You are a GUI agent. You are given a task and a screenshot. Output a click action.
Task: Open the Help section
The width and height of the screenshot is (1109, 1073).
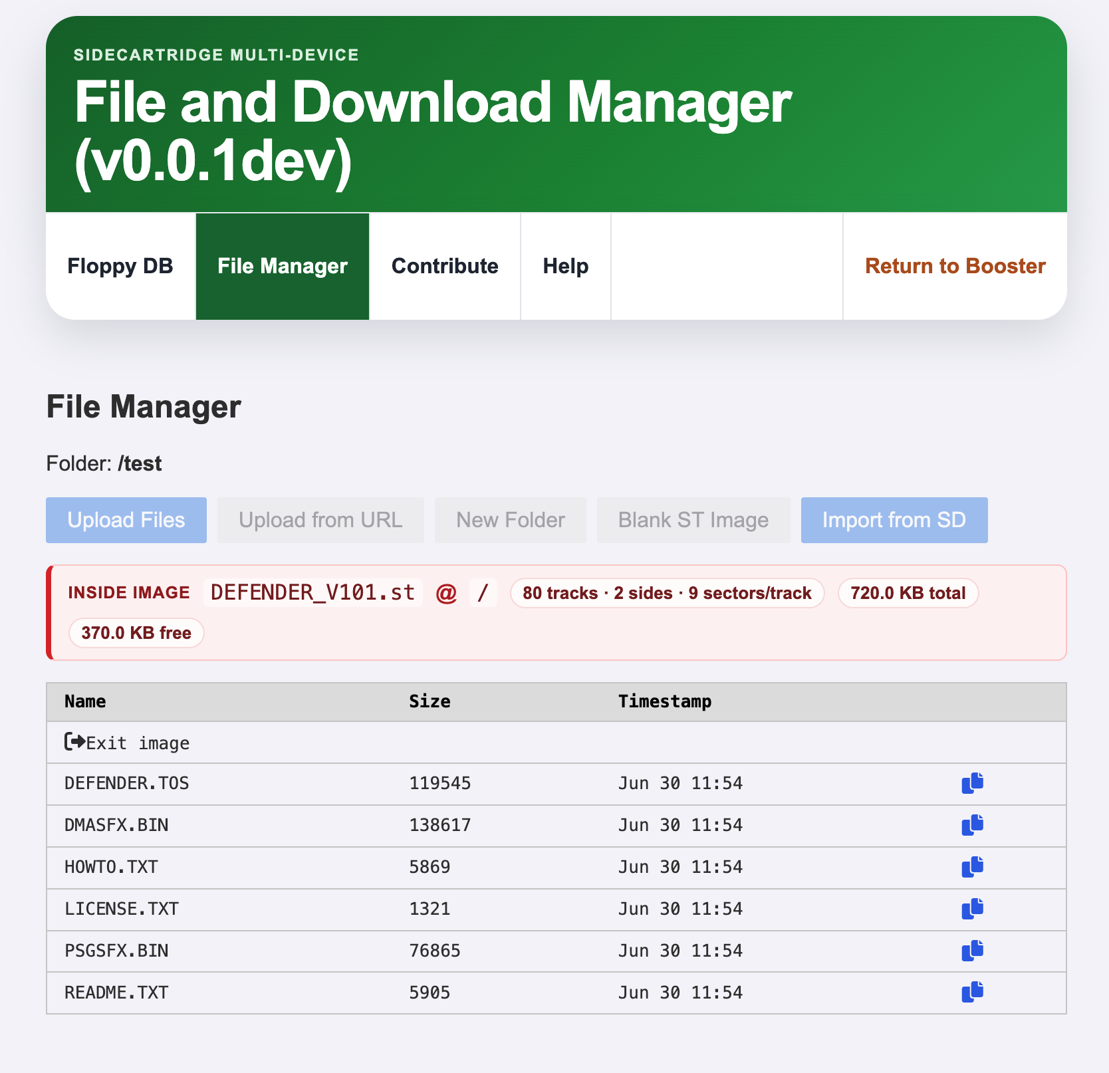click(x=565, y=266)
